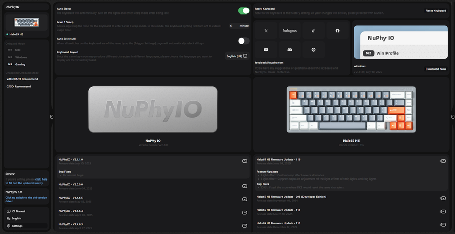
Task: Click the Reset Keyboard button
Action: [x=436, y=11]
